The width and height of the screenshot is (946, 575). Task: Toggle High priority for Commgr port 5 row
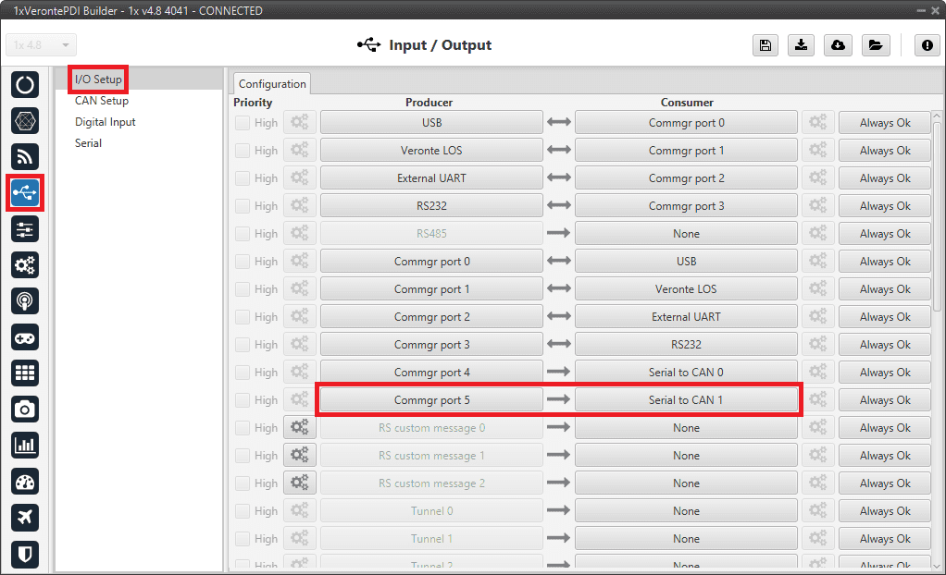[x=242, y=400]
